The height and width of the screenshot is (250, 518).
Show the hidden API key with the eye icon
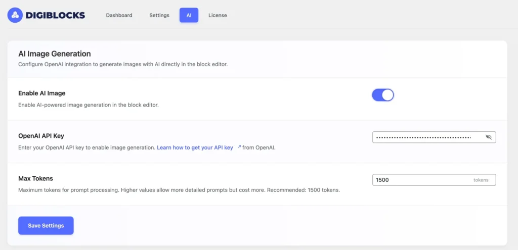(488, 137)
